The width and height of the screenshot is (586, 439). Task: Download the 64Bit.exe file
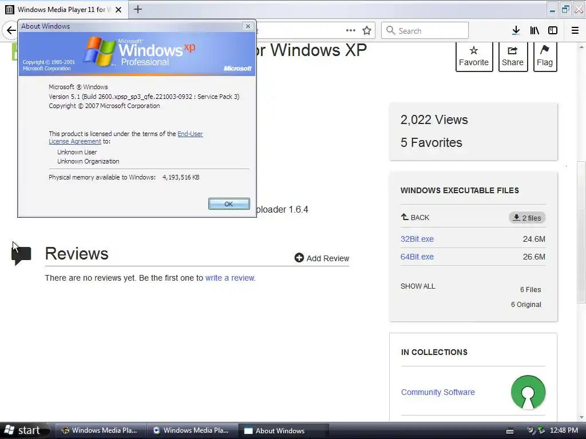(x=417, y=257)
